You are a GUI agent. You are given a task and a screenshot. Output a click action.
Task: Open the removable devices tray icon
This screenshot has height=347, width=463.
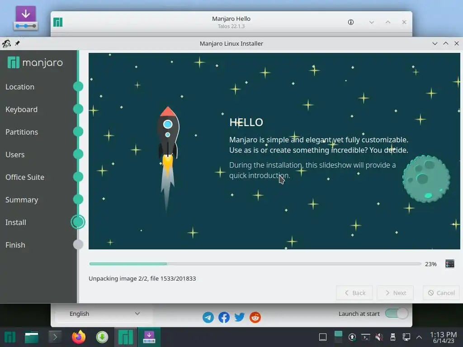click(393, 337)
